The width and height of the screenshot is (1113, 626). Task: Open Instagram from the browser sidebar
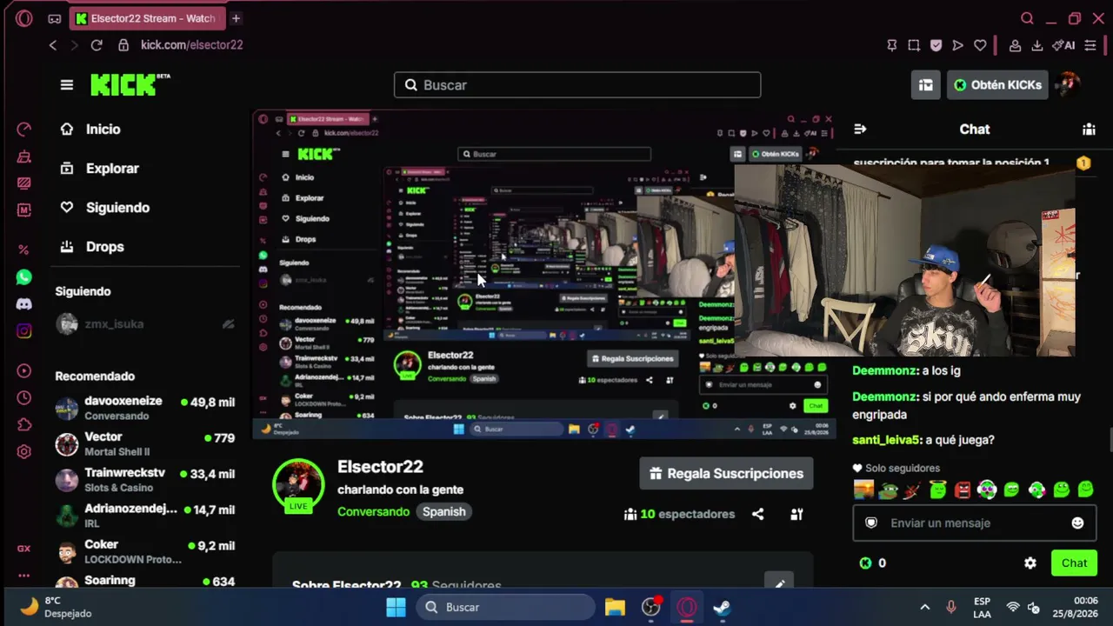tap(24, 331)
